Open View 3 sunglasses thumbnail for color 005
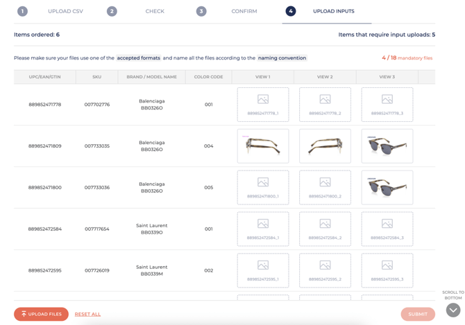The width and height of the screenshot is (465, 325). (387, 188)
